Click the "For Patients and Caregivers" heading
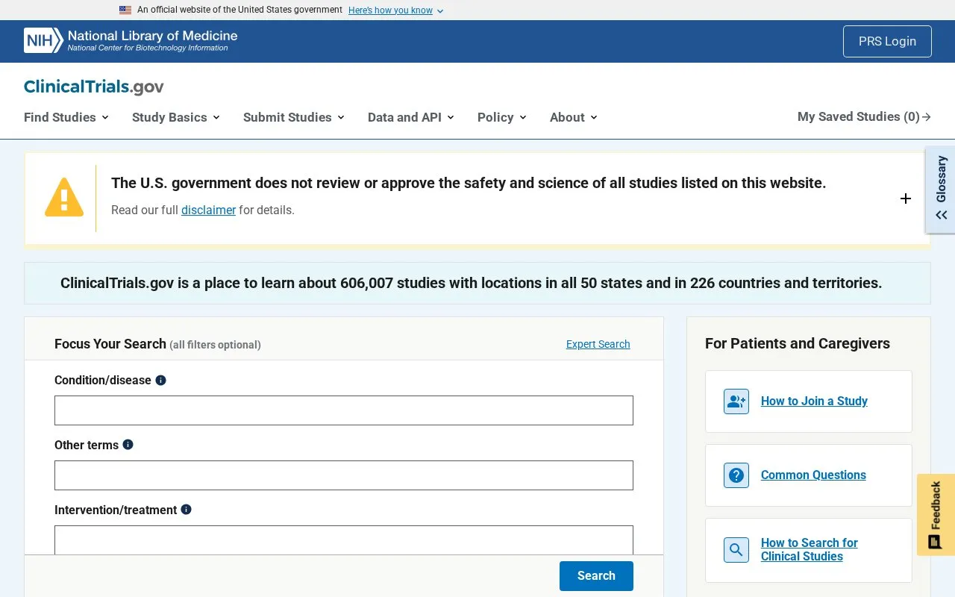This screenshot has width=955, height=597. [x=798, y=343]
